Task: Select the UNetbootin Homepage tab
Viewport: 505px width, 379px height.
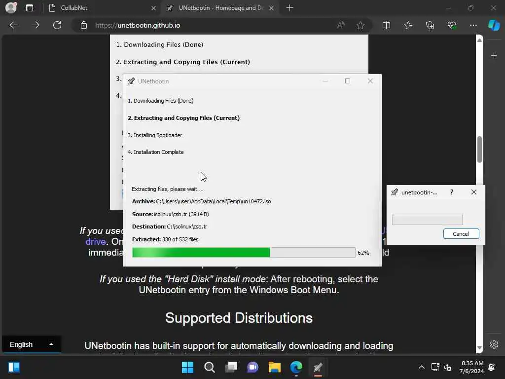Action: pos(220,8)
